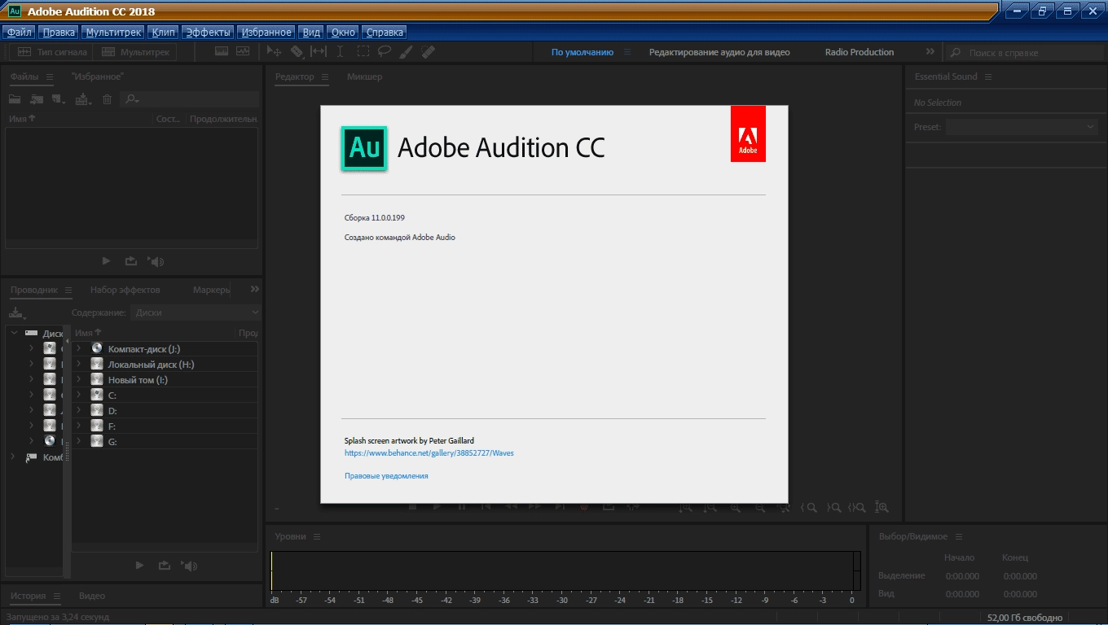Open the Preset dropdown in Essential Sound
This screenshot has width=1108, height=625.
[x=1022, y=127]
